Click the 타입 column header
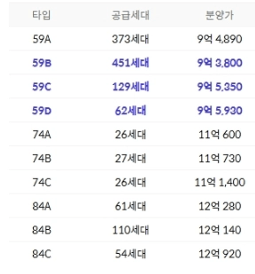Viewport: 255px width, 274px height. (41, 15)
